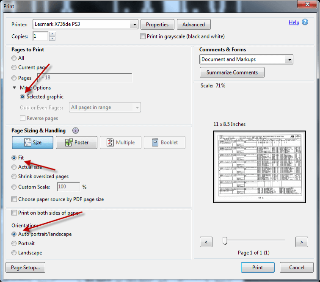Click the Summarize Comments button
Viewport: 320px width, 282px height.
tap(232, 72)
